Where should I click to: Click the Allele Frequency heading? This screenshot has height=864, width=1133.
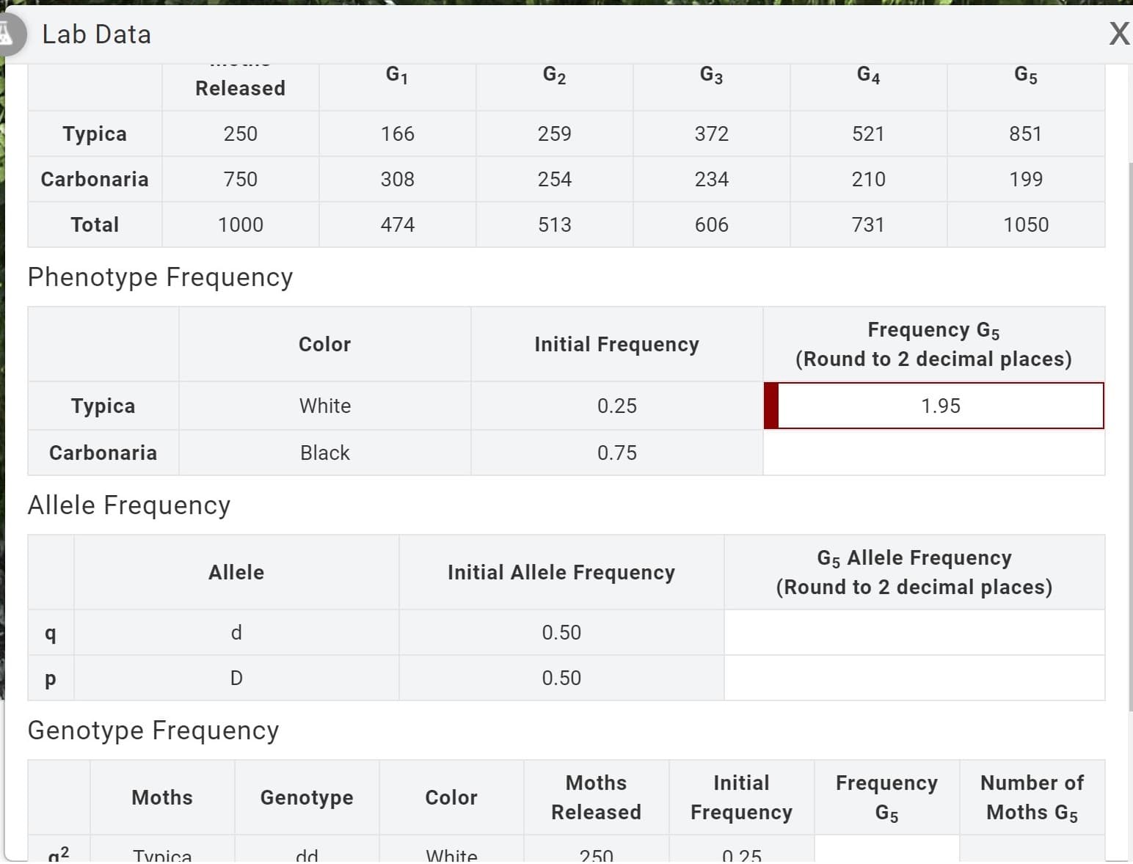pyautogui.click(x=129, y=505)
